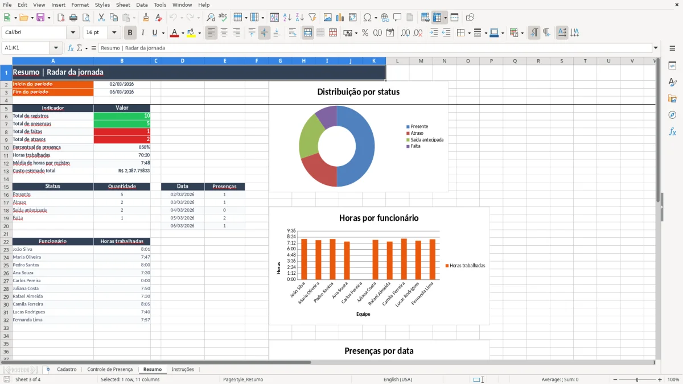Viewport: 683px width, 384px height.
Task: Insert a comment
Action: [397, 18]
